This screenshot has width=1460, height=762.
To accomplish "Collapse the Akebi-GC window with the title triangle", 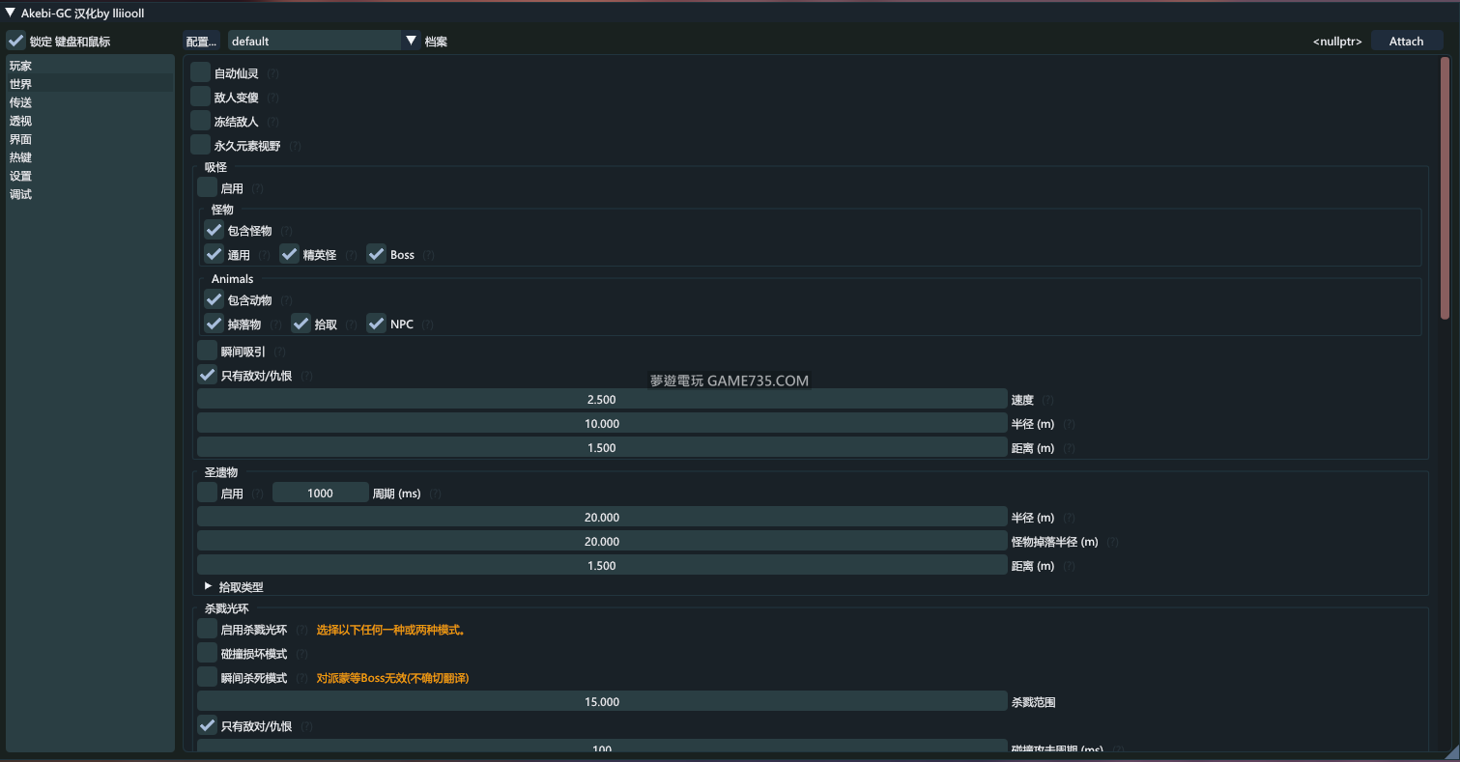I will [x=11, y=13].
